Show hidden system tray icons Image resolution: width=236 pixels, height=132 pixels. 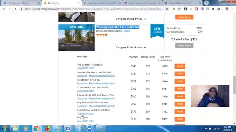(x=202, y=129)
